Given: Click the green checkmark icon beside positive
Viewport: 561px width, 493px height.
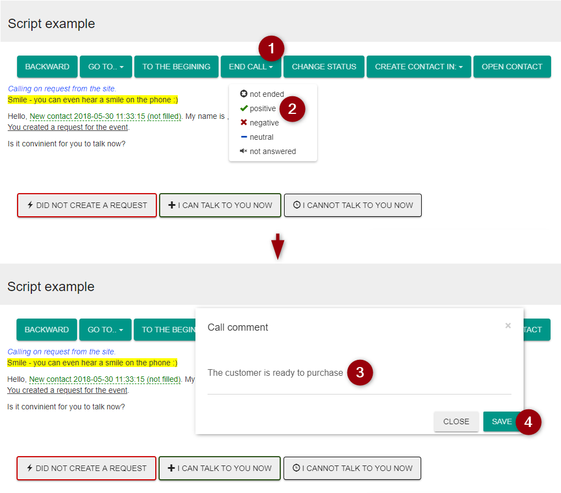Looking at the screenshot, I should coord(244,108).
